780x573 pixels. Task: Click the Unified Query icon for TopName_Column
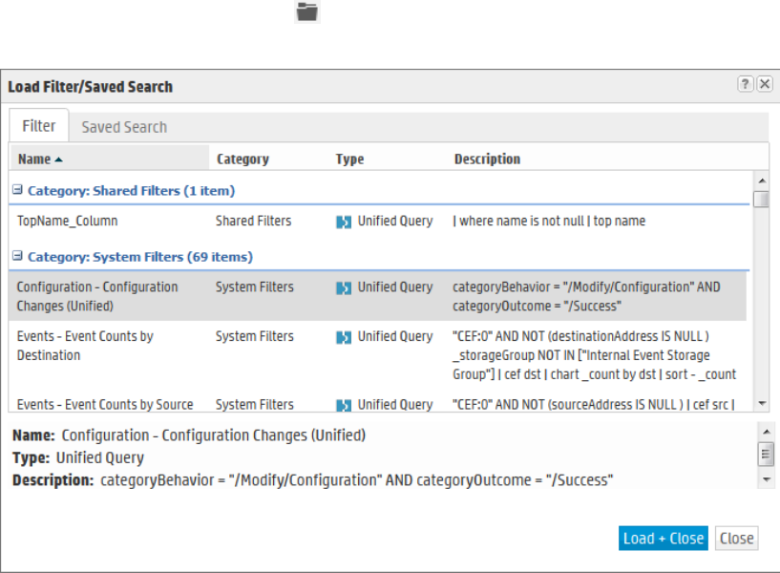click(x=344, y=222)
